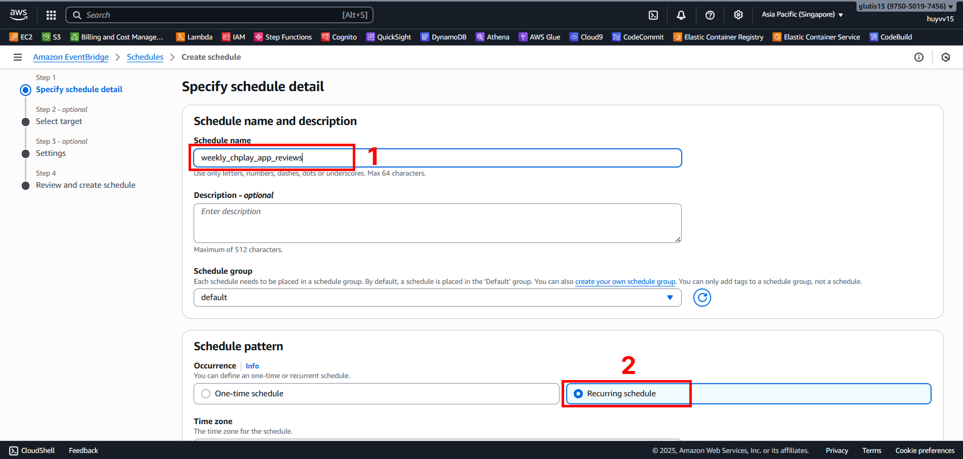Toggle the side navigation hamburger menu
This screenshot has width=963, height=459.
pos(18,57)
